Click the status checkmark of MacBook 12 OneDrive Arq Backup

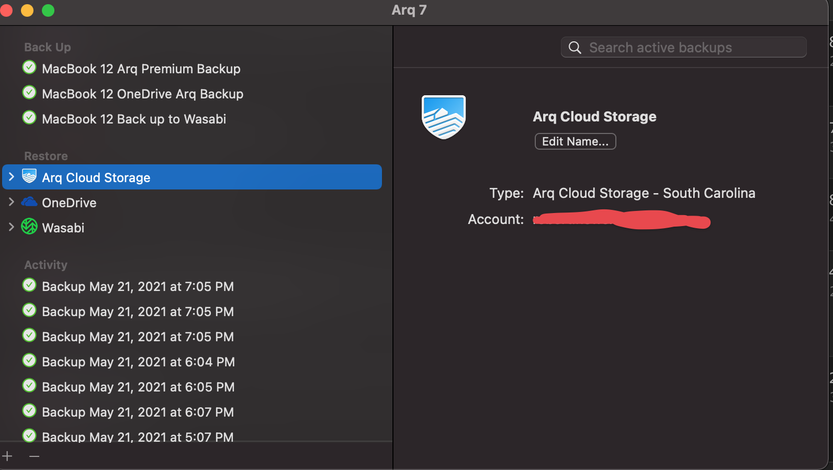(x=29, y=93)
